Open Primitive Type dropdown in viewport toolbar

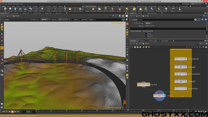46,20
